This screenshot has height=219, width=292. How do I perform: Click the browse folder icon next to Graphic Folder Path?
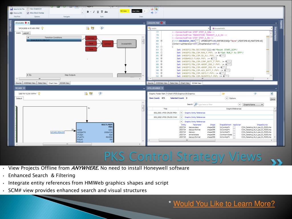223,94
